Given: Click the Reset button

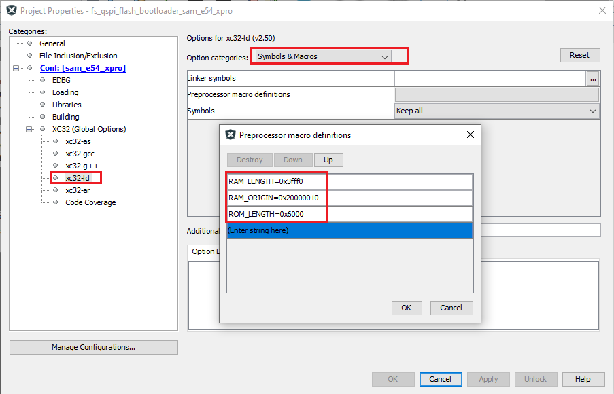Looking at the screenshot, I should [x=579, y=55].
